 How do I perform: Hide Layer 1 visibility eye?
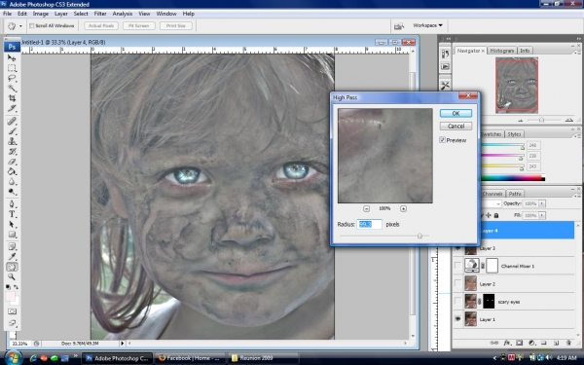(x=457, y=319)
